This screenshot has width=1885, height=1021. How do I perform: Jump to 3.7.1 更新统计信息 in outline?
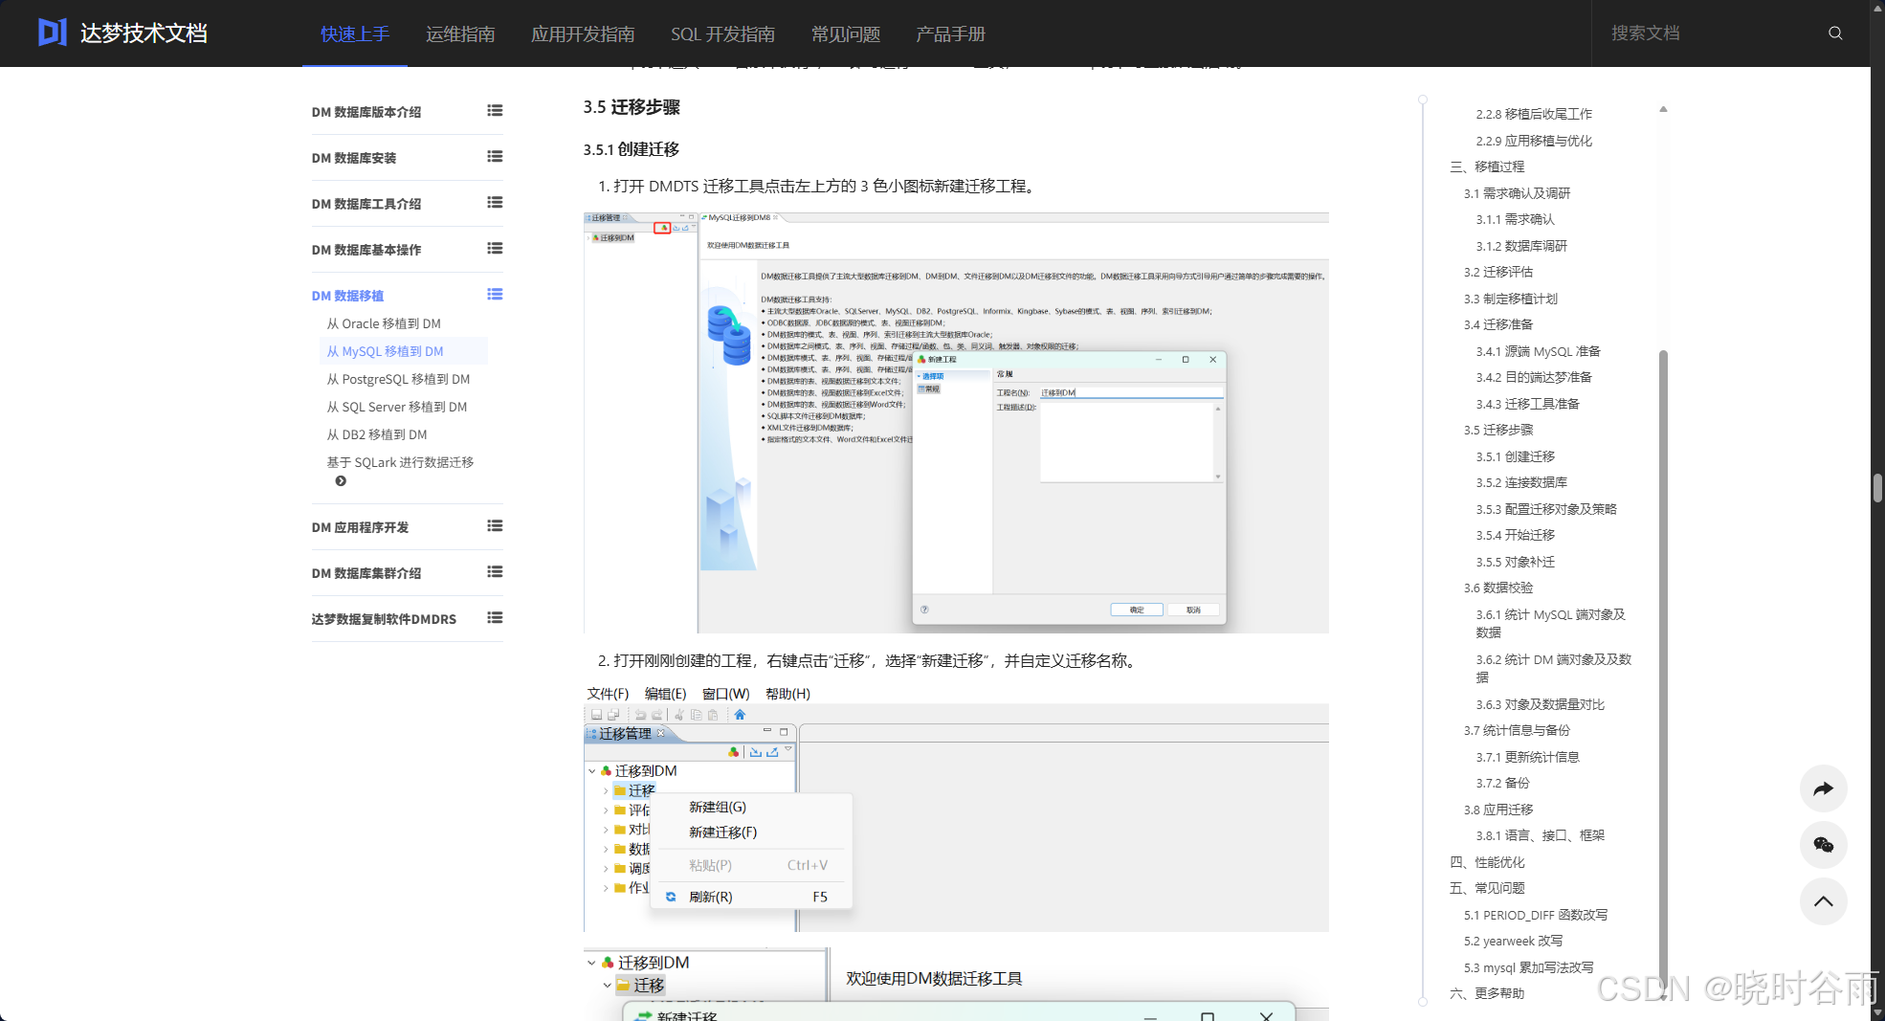click(x=1527, y=758)
